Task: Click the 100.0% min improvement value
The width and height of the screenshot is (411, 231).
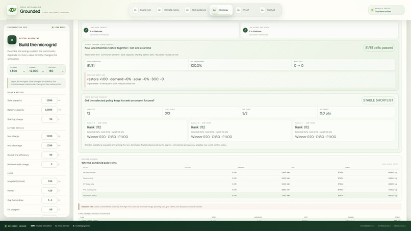Action: coord(196,66)
